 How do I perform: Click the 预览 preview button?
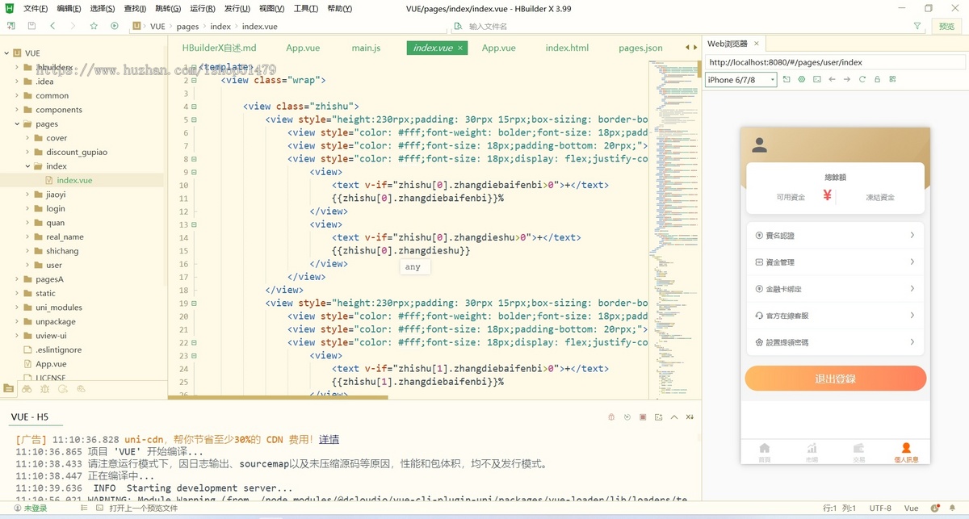point(946,26)
